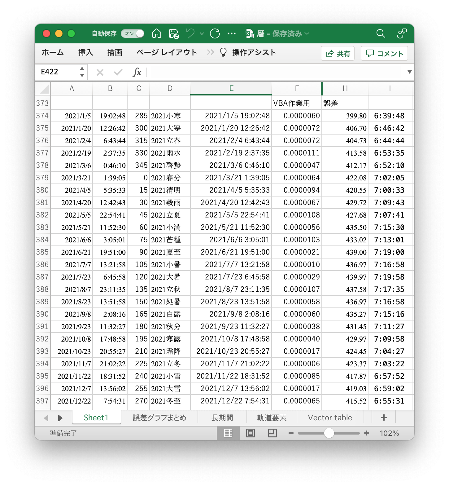
Task: Open the search magnifier icon
Action: pos(381,33)
